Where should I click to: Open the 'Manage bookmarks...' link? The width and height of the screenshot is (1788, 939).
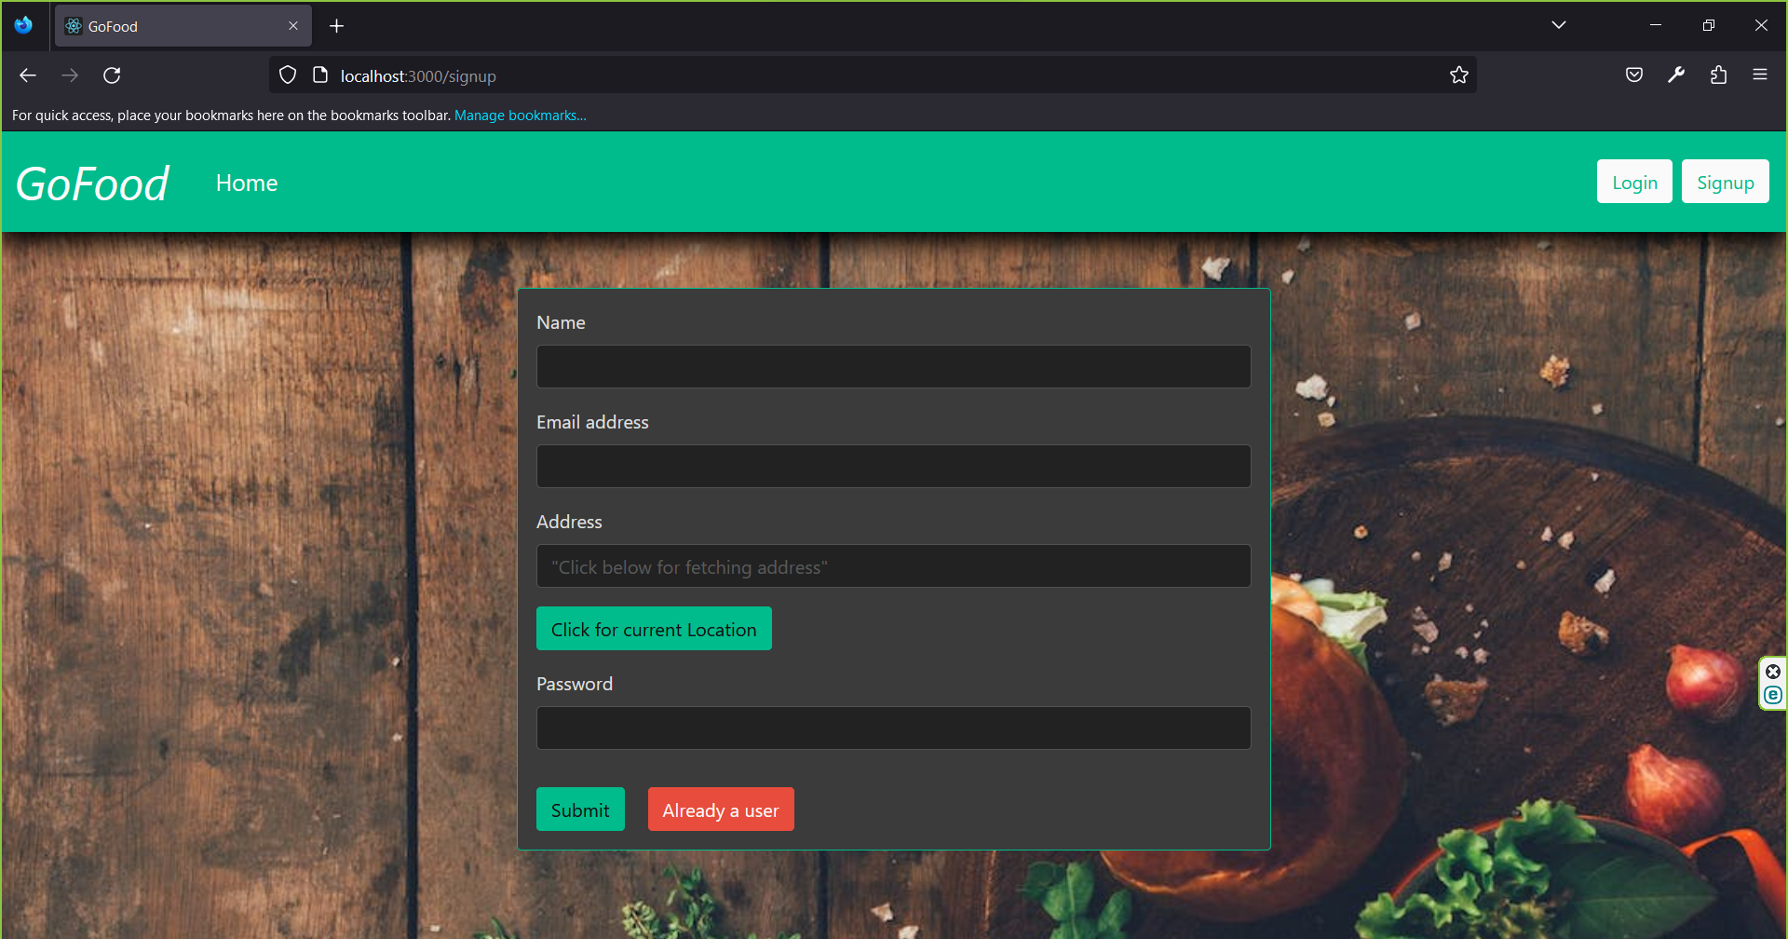tap(520, 115)
